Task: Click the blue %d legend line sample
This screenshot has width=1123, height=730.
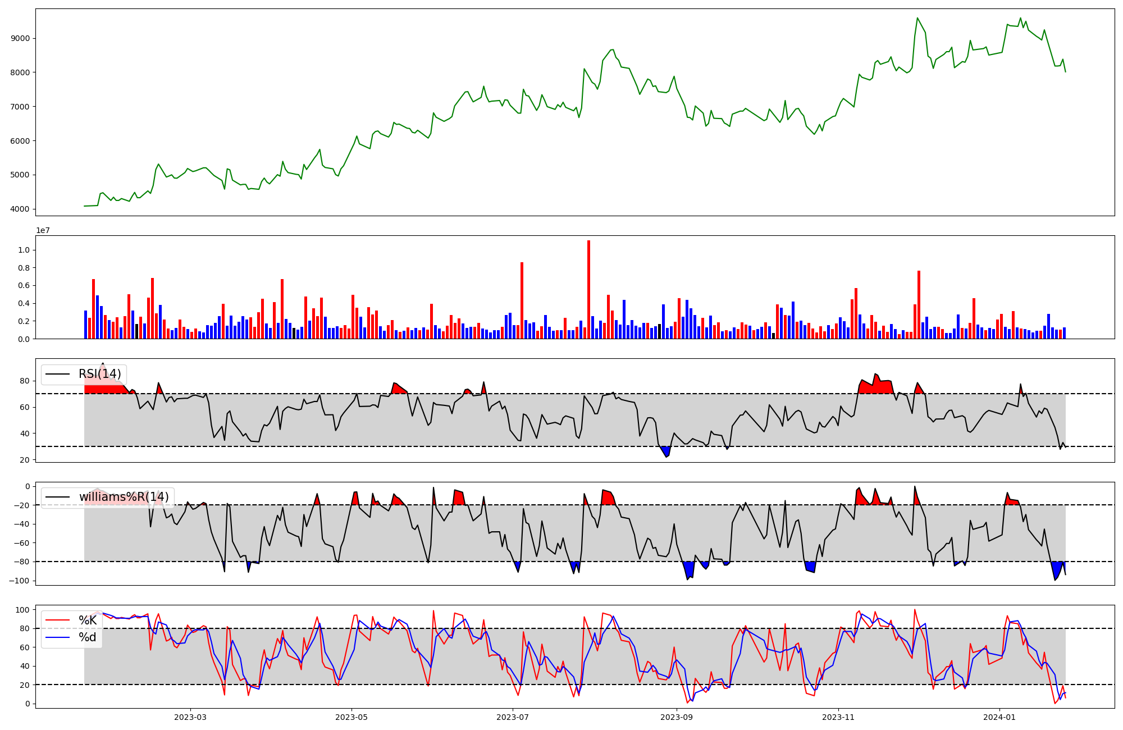Action: pyautogui.click(x=58, y=637)
